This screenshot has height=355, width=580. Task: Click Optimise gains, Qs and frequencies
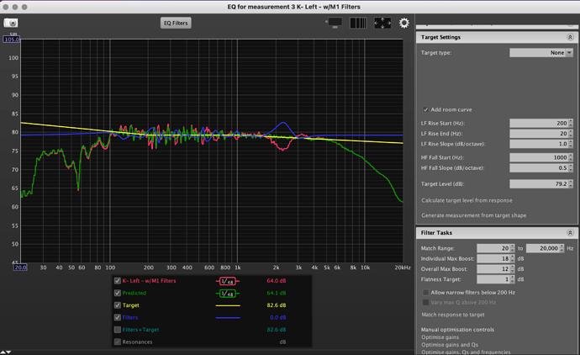coord(466,352)
